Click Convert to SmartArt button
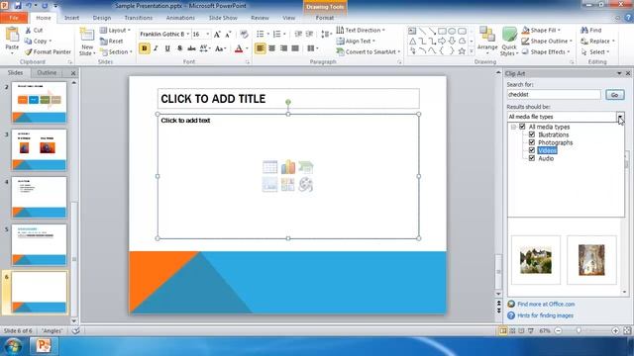This screenshot has width=634, height=356. (x=369, y=52)
